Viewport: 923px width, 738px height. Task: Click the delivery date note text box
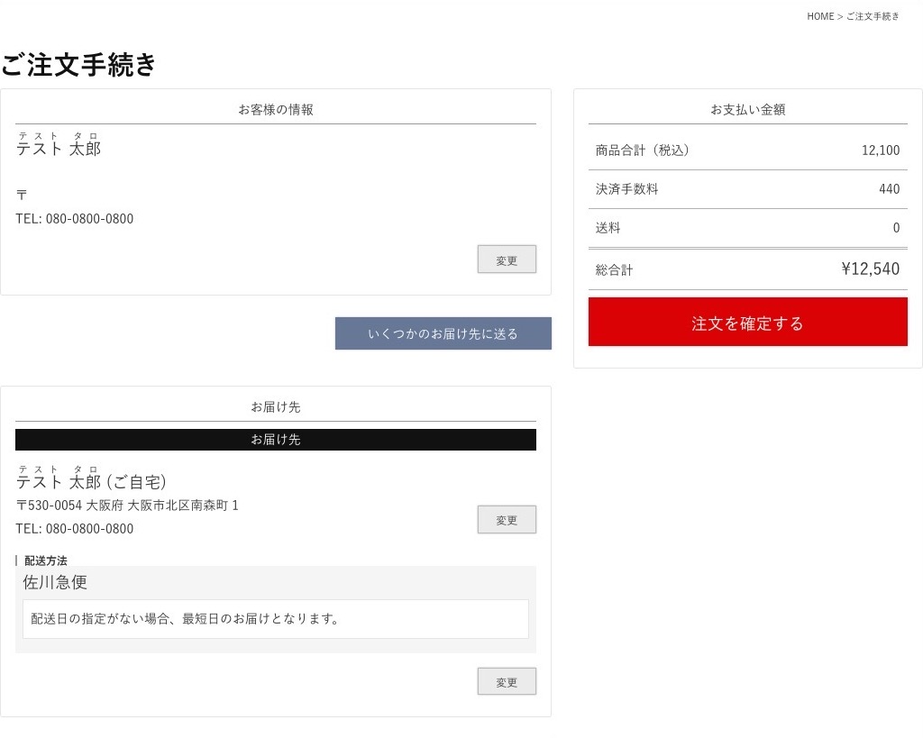click(x=276, y=619)
